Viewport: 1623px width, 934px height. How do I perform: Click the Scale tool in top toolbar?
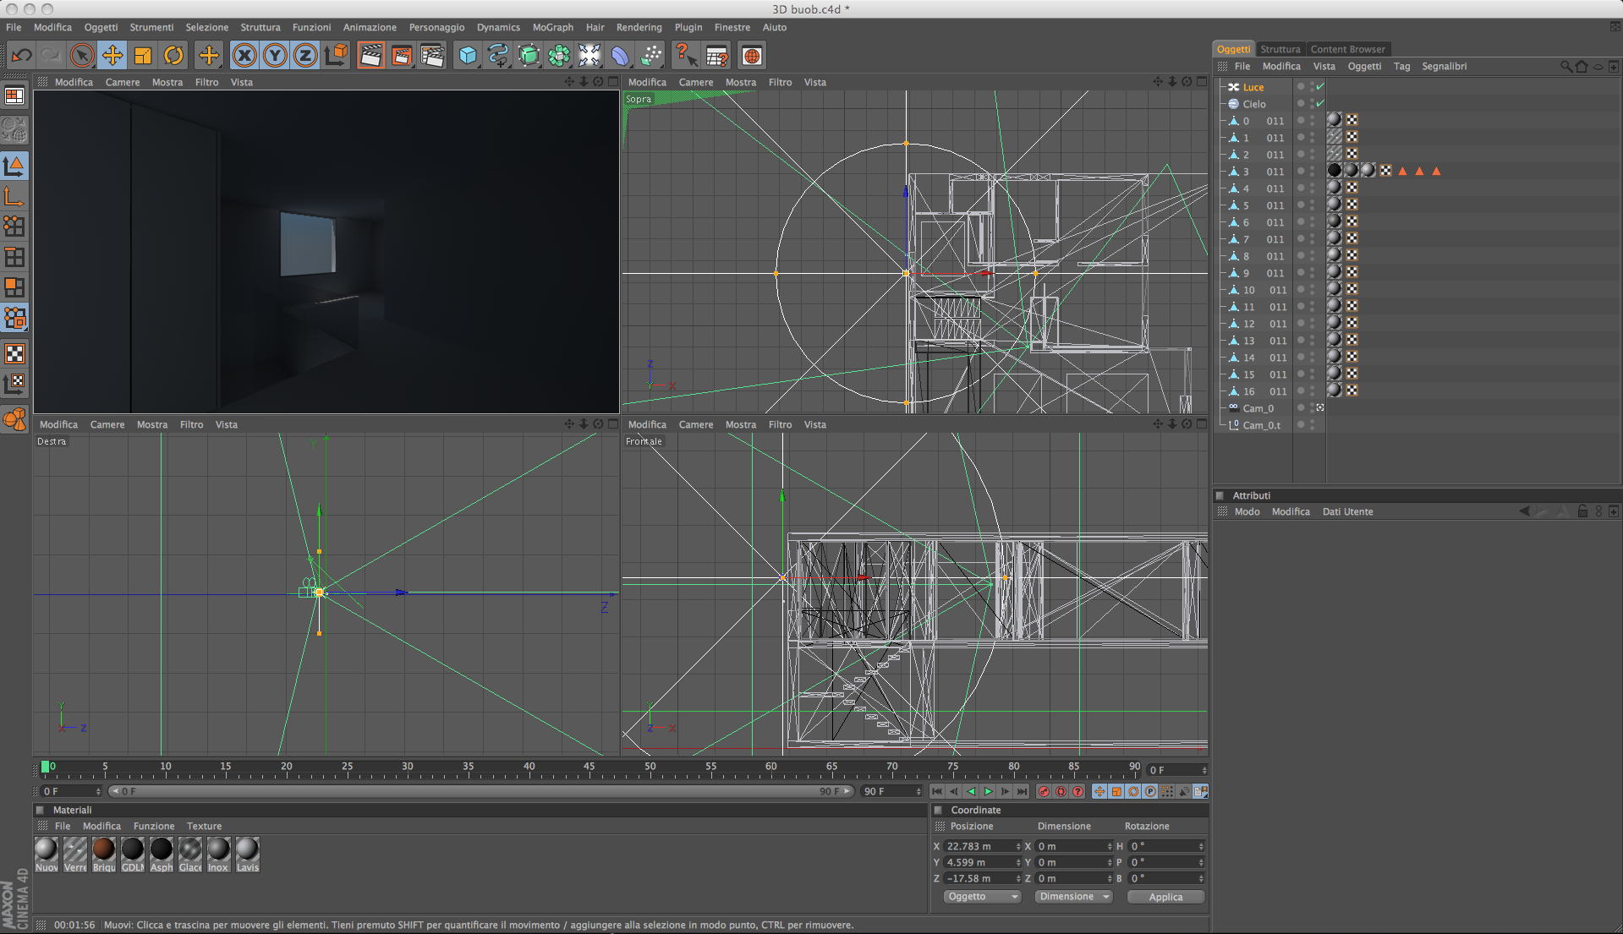click(143, 56)
